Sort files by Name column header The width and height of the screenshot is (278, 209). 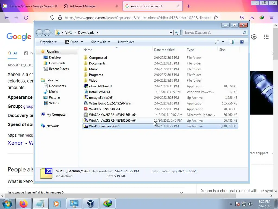click(117, 50)
